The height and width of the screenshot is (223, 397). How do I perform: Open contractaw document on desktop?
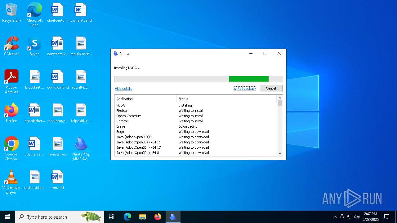click(x=58, y=46)
